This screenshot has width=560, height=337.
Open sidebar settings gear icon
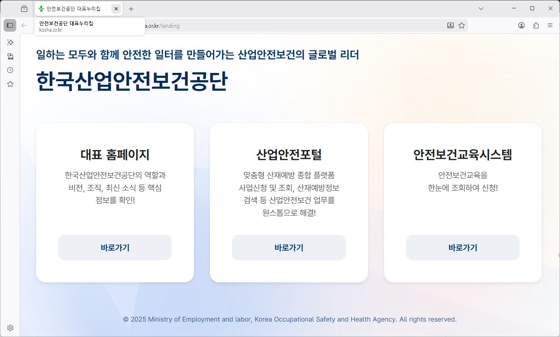(10, 328)
